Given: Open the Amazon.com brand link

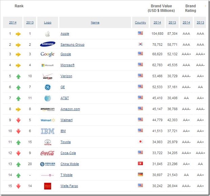Looking at the screenshot, I should [70, 109].
